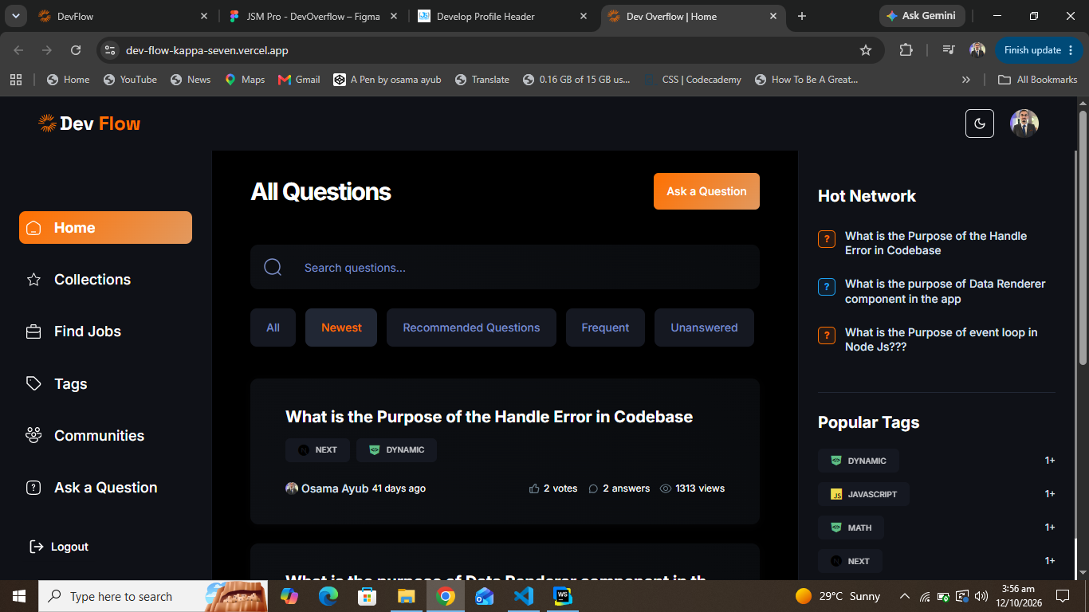The width and height of the screenshot is (1089, 612).
Task: Filter questions by Frequent
Action: point(605,328)
